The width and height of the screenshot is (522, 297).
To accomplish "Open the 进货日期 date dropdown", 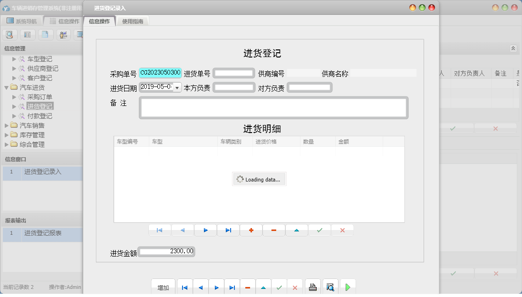I will (176, 88).
